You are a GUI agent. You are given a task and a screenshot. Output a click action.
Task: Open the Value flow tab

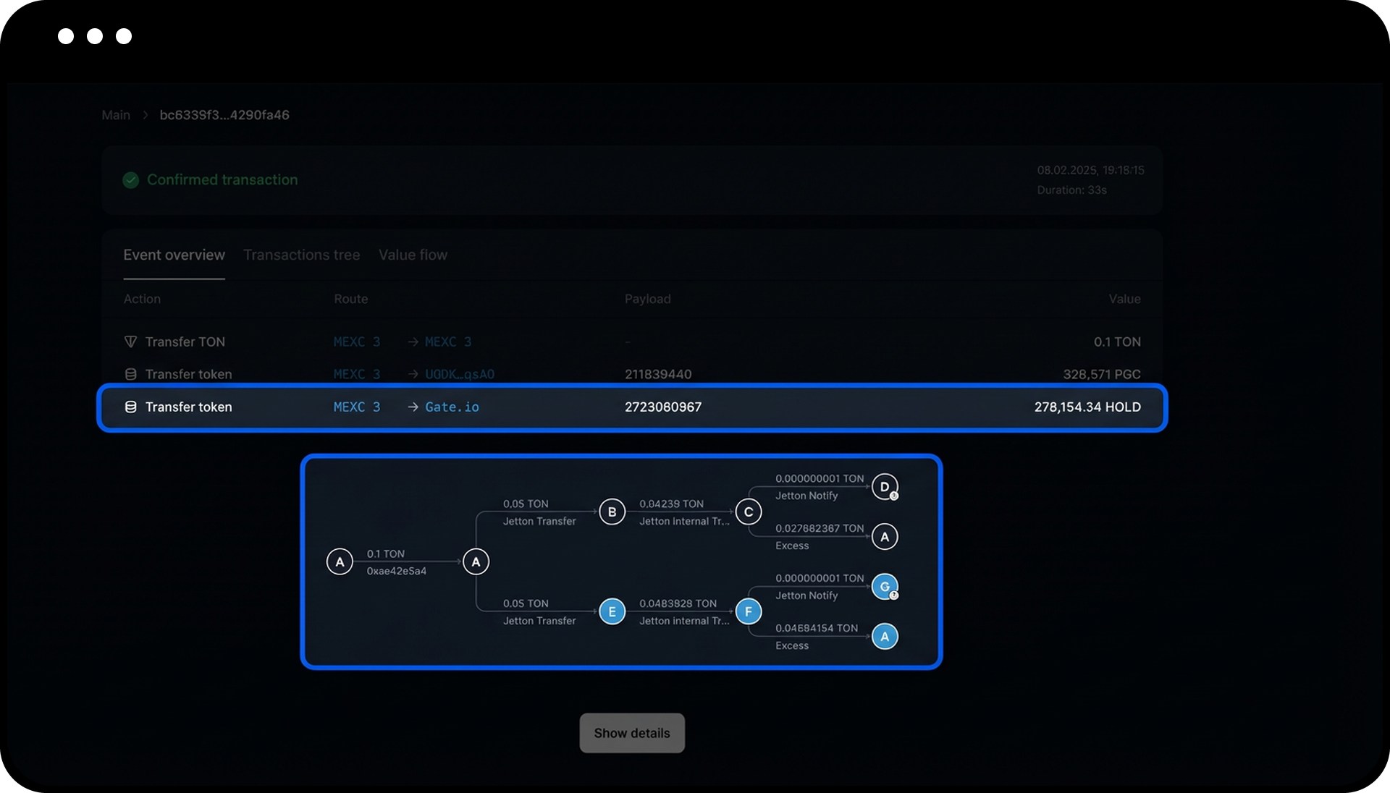tap(413, 255)
